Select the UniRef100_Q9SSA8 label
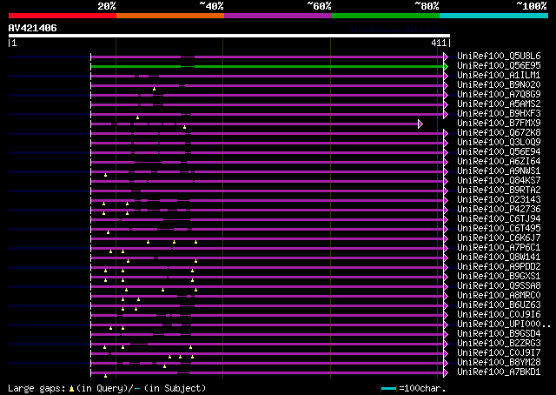 (x=499, y=286)
